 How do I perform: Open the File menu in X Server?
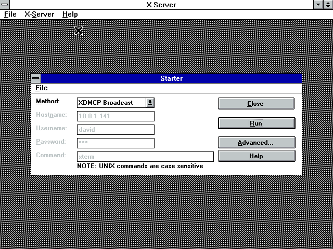(10, 15)
